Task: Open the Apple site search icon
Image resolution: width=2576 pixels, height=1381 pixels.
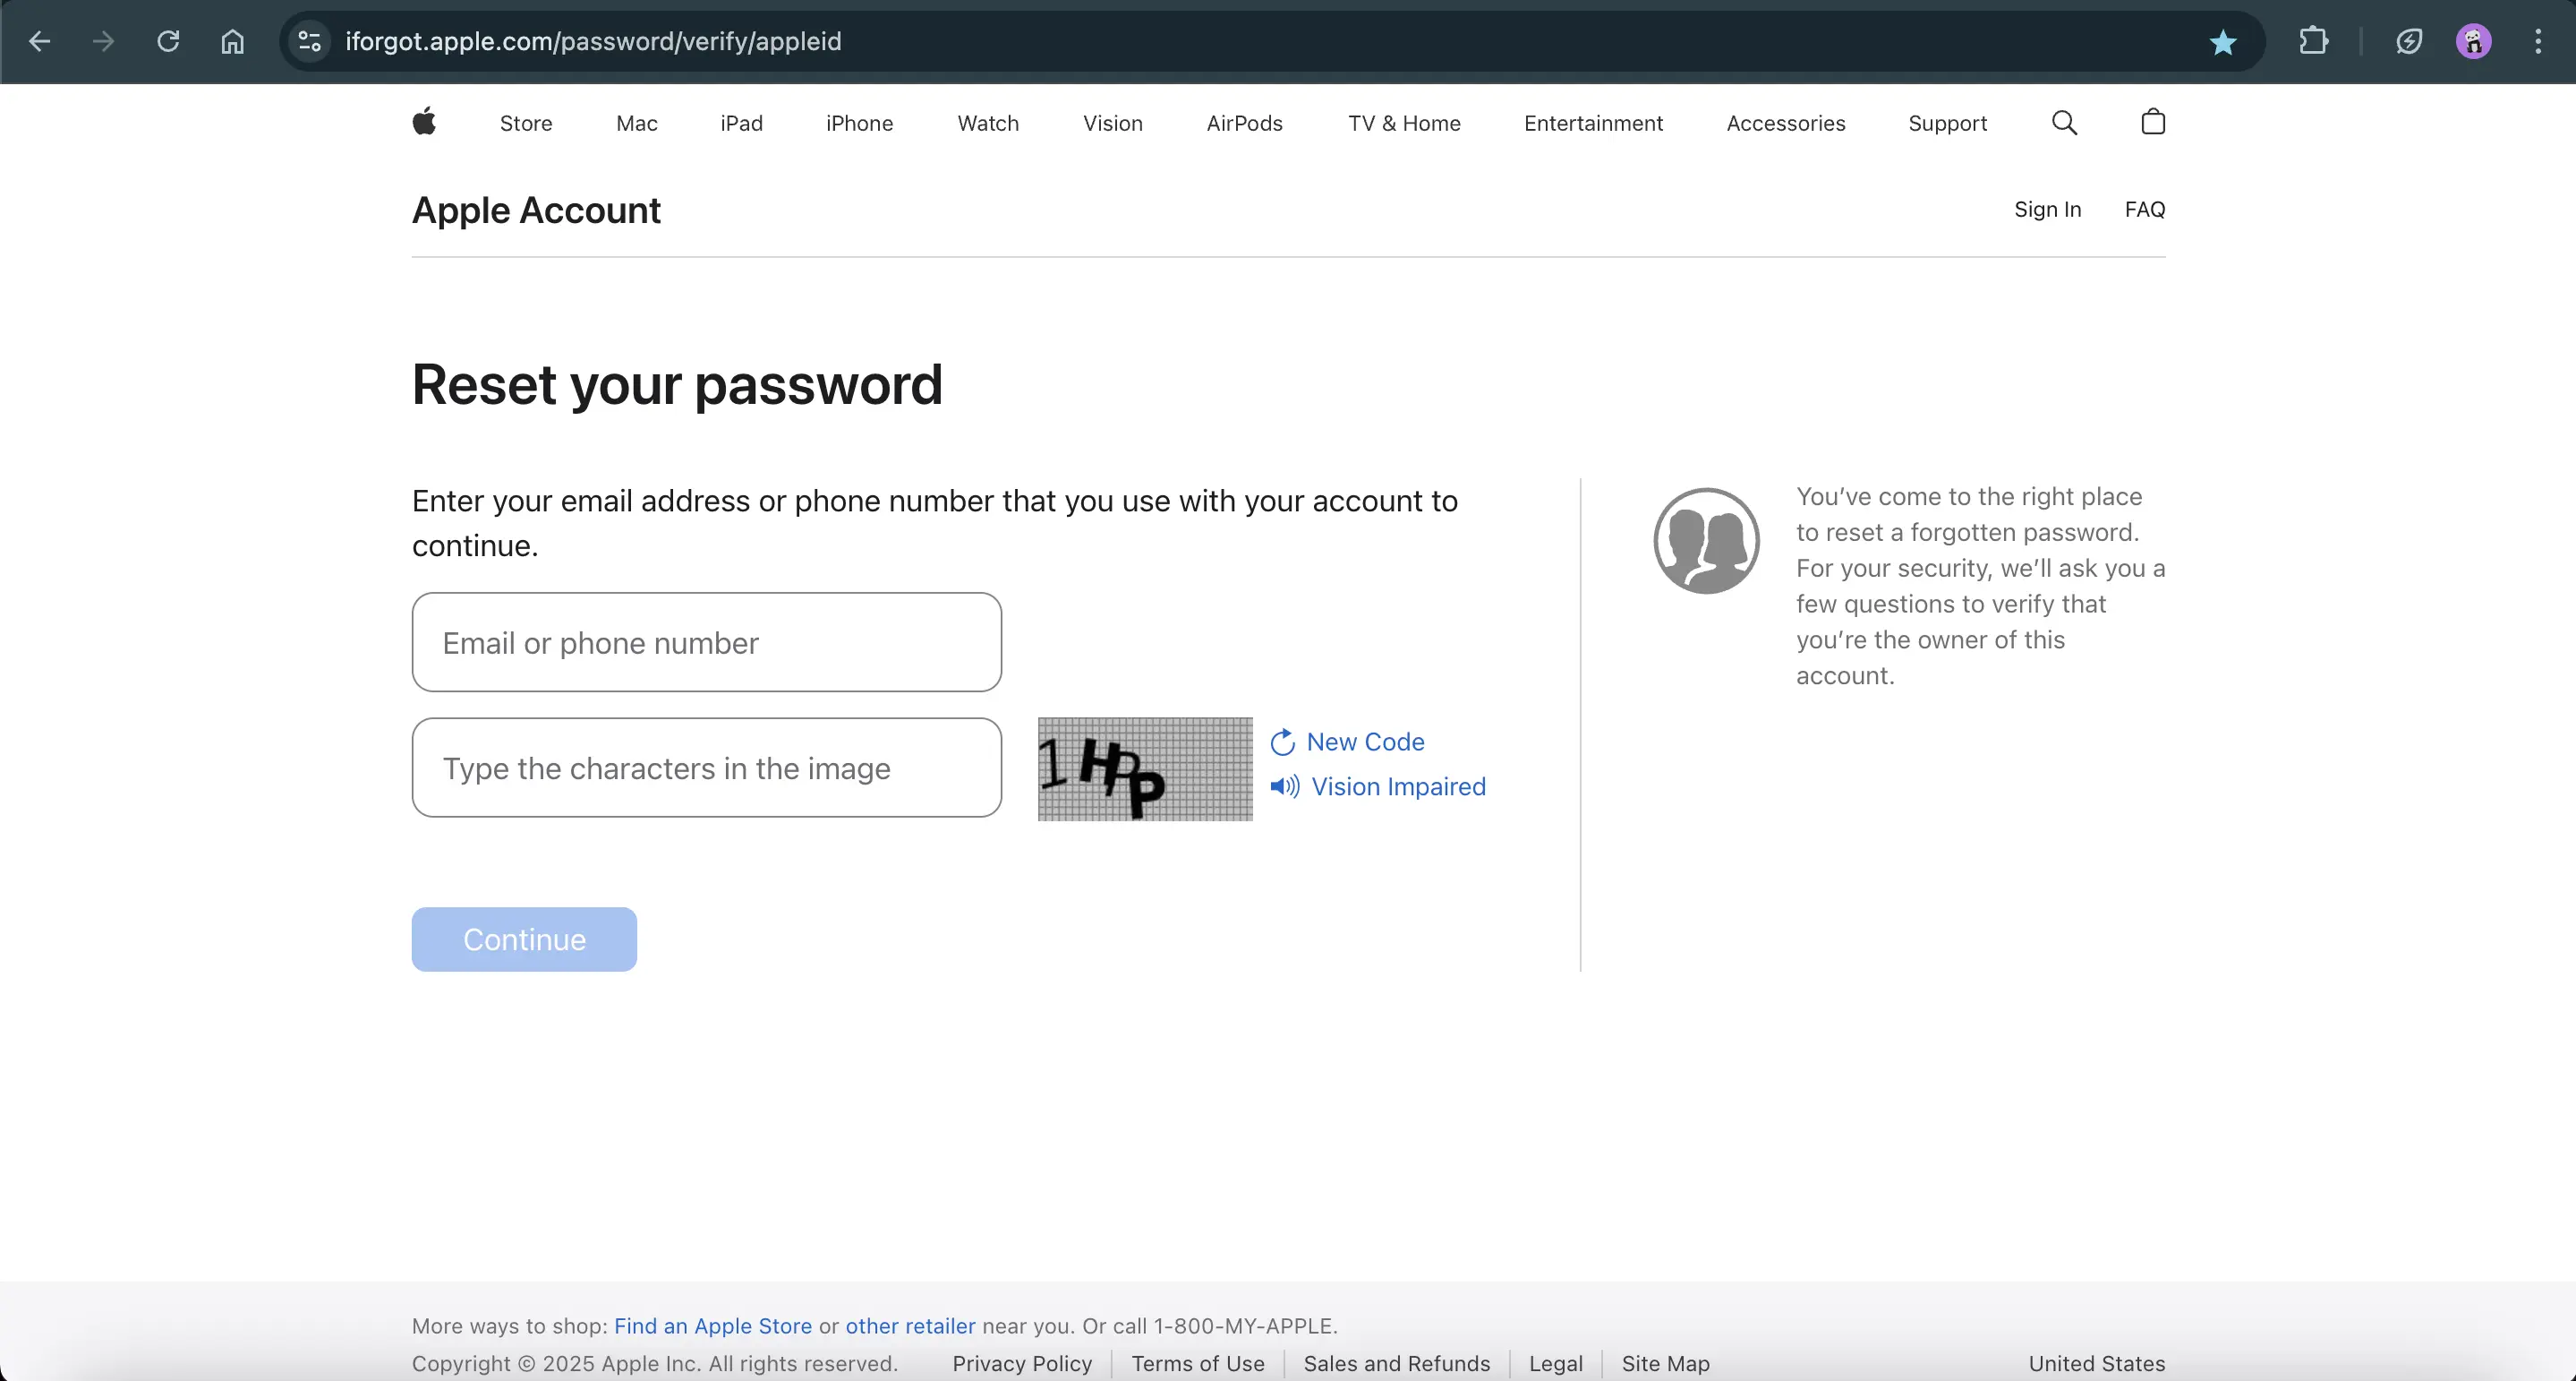Action: point(2064,122)
